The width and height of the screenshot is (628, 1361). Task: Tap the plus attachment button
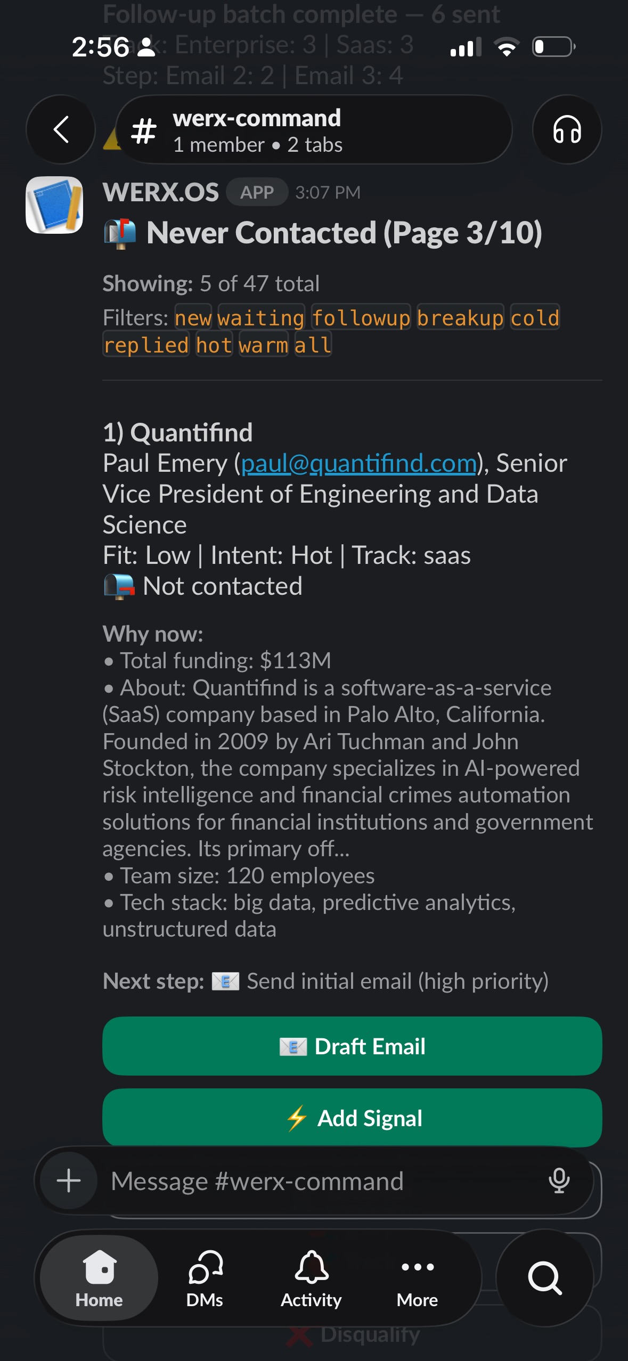69,1180
